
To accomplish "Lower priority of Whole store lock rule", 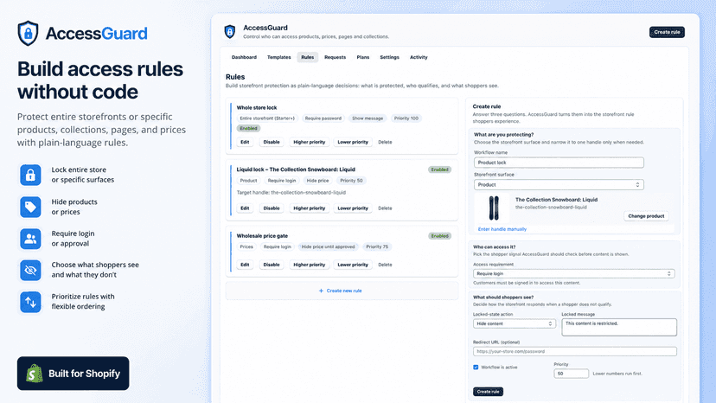I will click(353, 142).
